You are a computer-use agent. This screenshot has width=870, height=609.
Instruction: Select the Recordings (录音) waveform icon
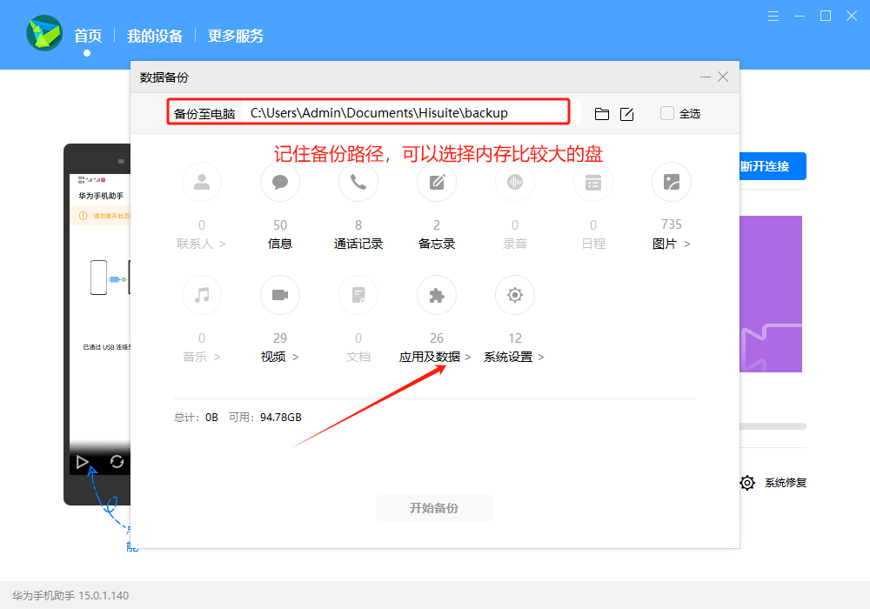coord(515,182)
